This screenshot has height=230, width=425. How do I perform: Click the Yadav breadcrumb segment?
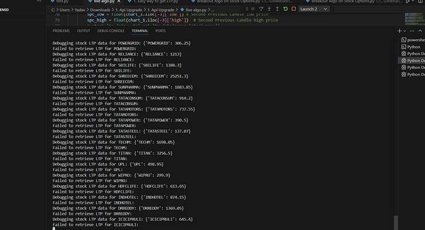[x=80, y=10]
